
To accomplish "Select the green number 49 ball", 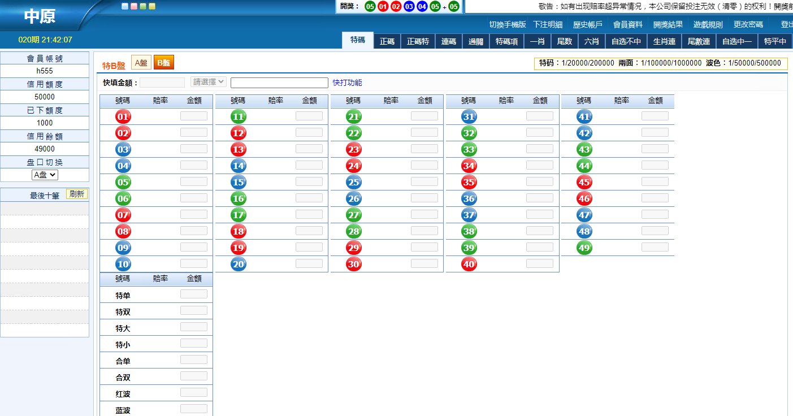I will [x=584, y=248].
